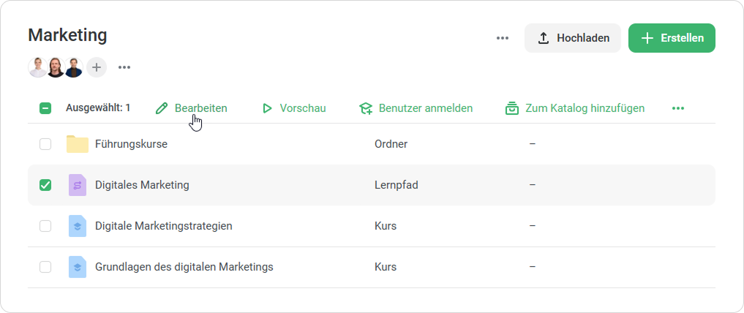Click the Vorschau play icon
Screen dimensions: 744x313
tap(267, 108)
